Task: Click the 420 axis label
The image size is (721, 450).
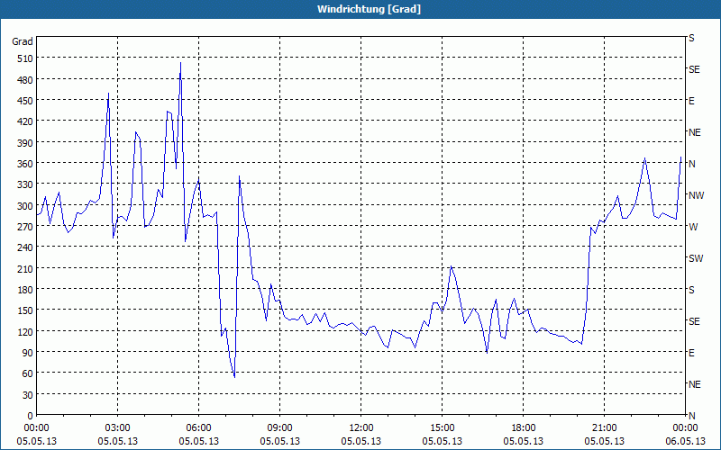Action: [x=24, y=121]
